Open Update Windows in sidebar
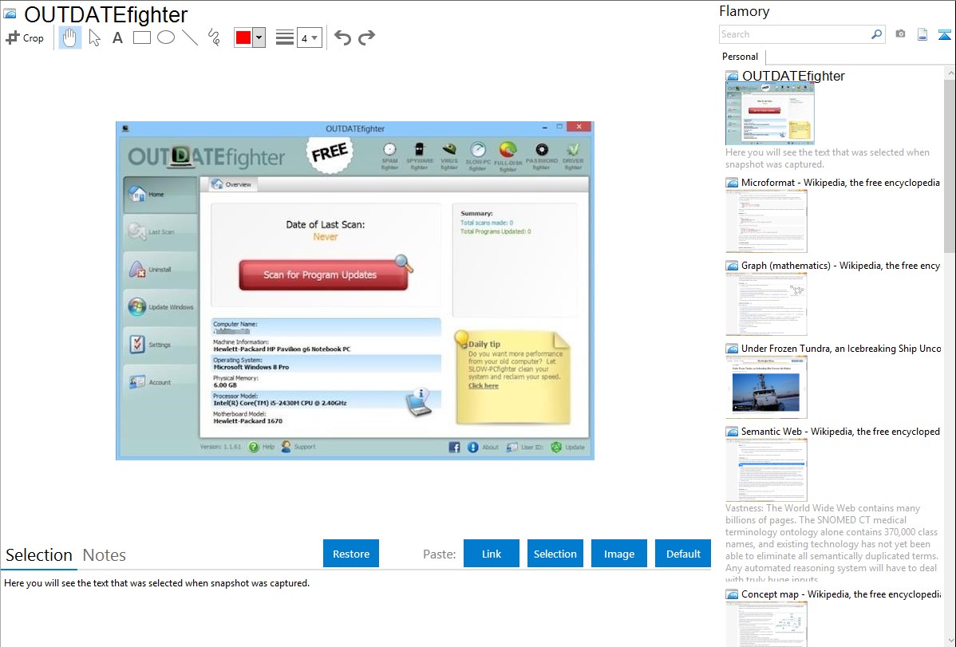 (x=160, y=307)
